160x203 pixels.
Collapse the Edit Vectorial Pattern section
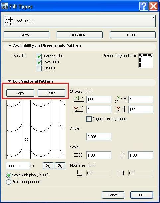click(10, 81)
